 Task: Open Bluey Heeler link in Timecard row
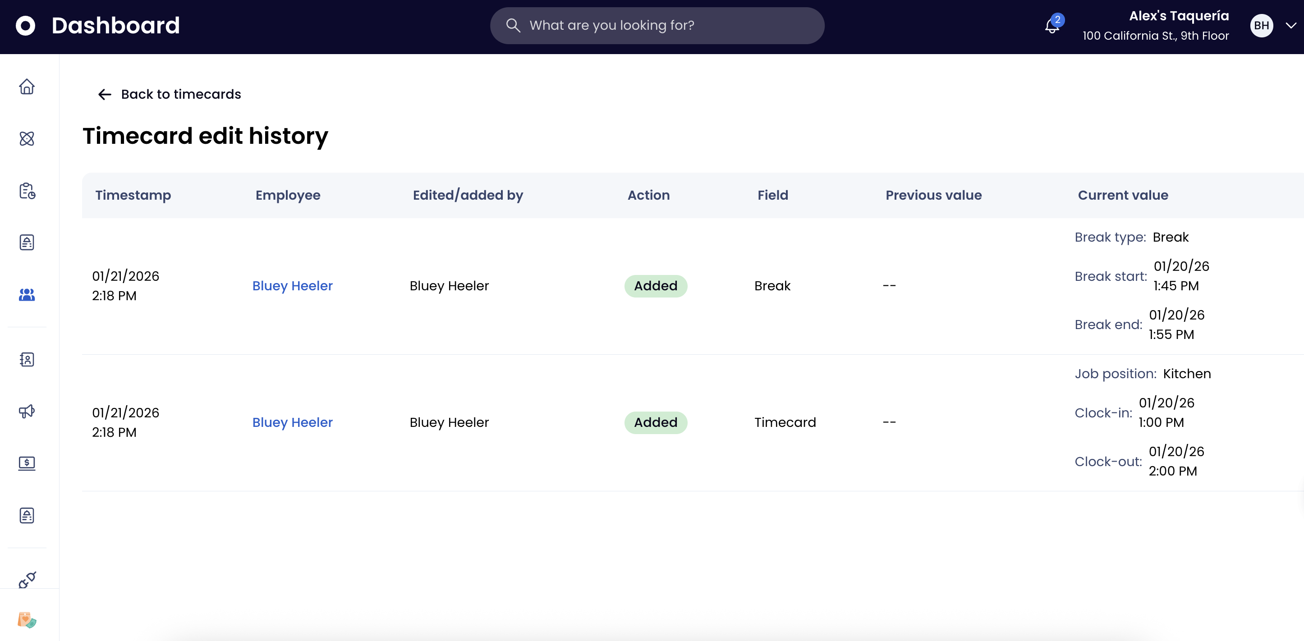tap(292, 422)
